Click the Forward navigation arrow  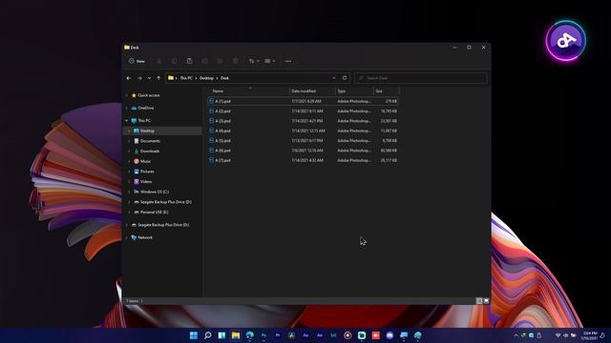(139, 78)
